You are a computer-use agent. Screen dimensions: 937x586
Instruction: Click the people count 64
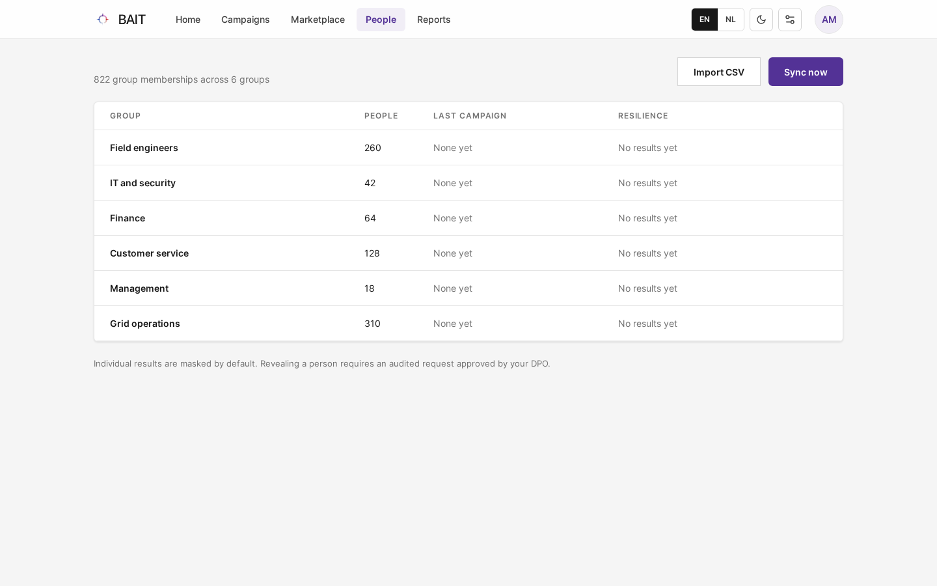pos(370,218)
